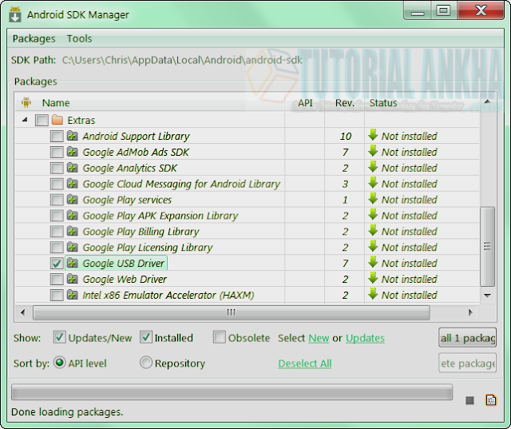Click the horizontal scrollbar right arrow
This screenshot has width=511, height=429.
click(470, 312)
